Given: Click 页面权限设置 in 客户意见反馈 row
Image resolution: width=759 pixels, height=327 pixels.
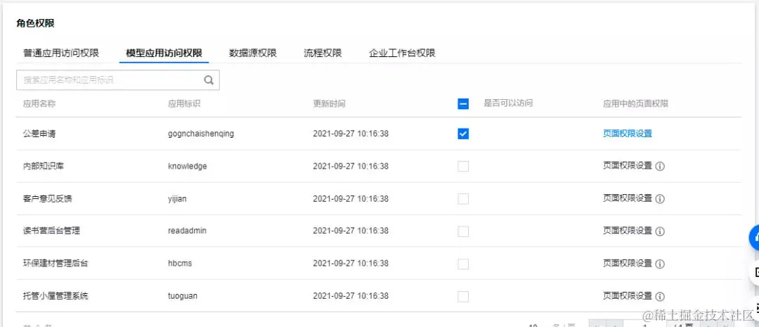Looking at the screenshot, I should (628, 198).
